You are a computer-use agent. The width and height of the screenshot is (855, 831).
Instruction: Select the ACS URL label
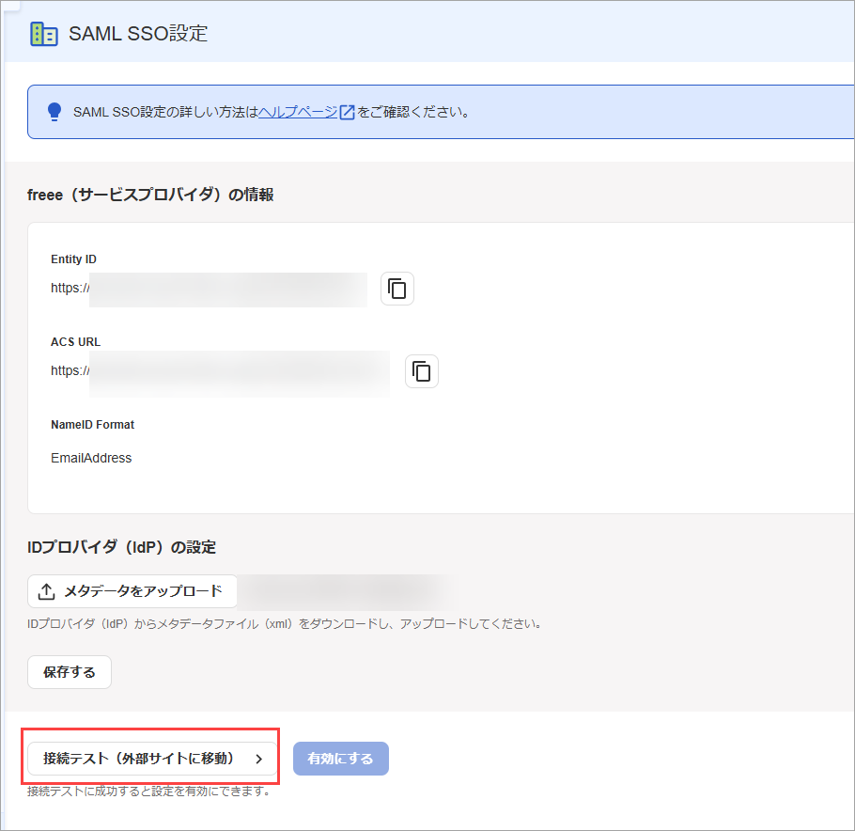(76, 342)
